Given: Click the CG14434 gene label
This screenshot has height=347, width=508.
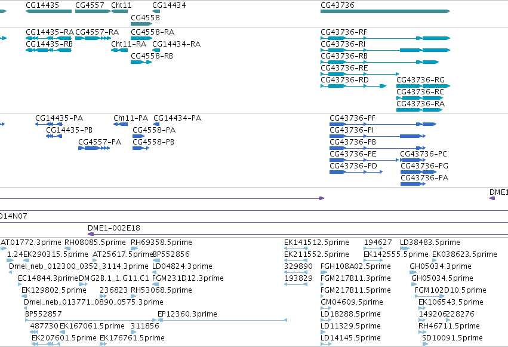Looking at the screenshot, I should (x=169, y=5).
